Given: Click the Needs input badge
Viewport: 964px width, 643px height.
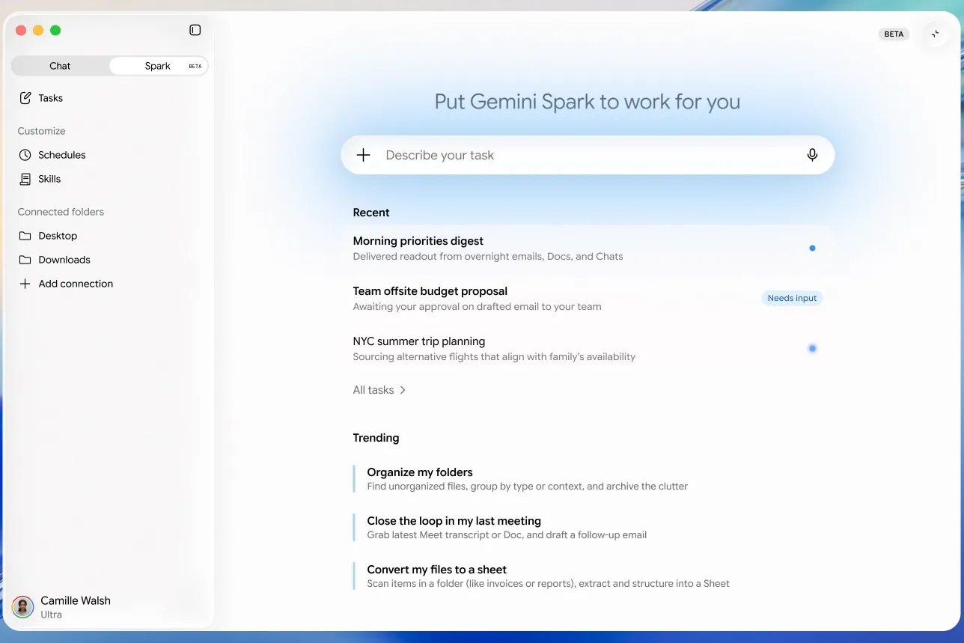Looking at the screenshot, I should click(792, 298).
